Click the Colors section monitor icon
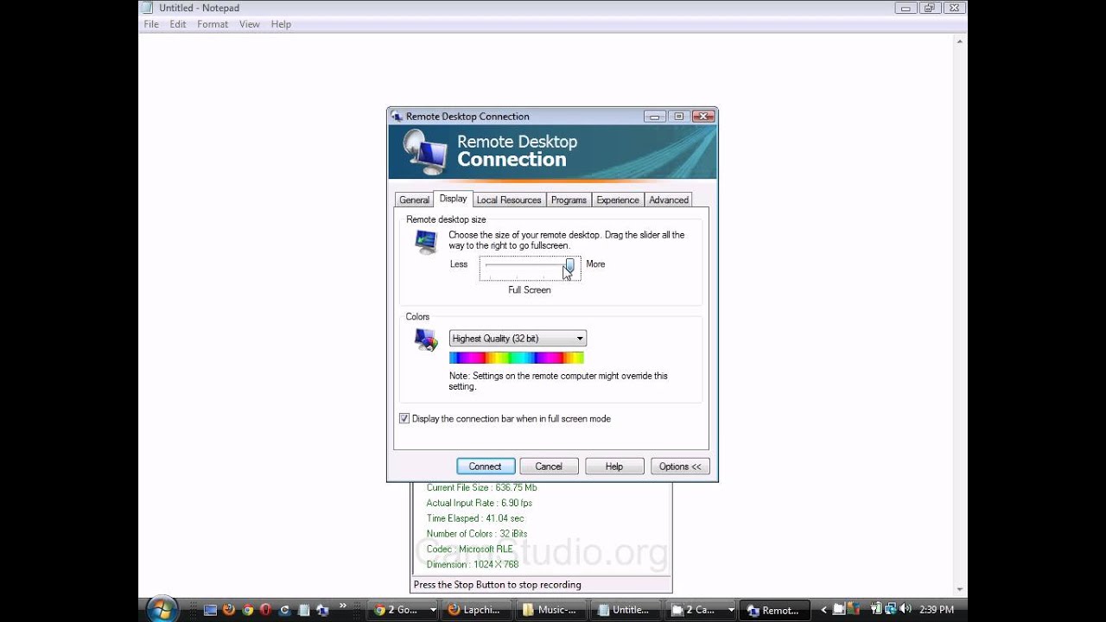 coord(426,340)
